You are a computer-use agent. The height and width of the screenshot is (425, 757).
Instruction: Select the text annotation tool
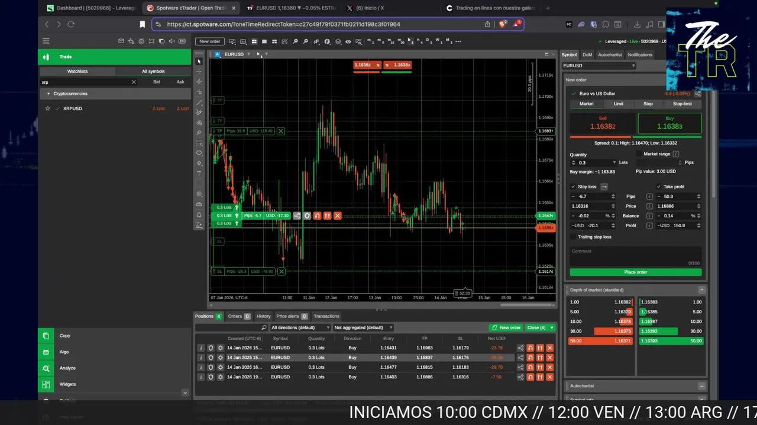[199, 174]
